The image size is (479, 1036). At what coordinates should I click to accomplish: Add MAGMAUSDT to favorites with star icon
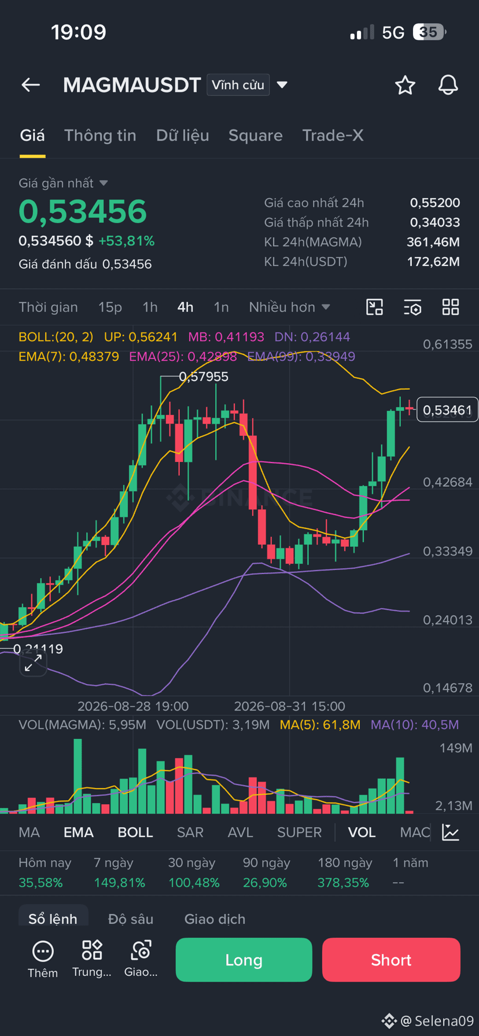click(405, 85)
